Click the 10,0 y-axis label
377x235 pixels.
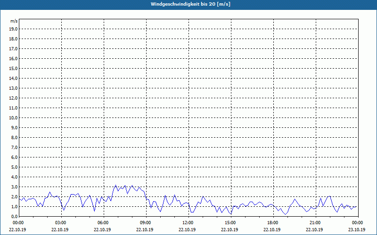coord(14,118)
